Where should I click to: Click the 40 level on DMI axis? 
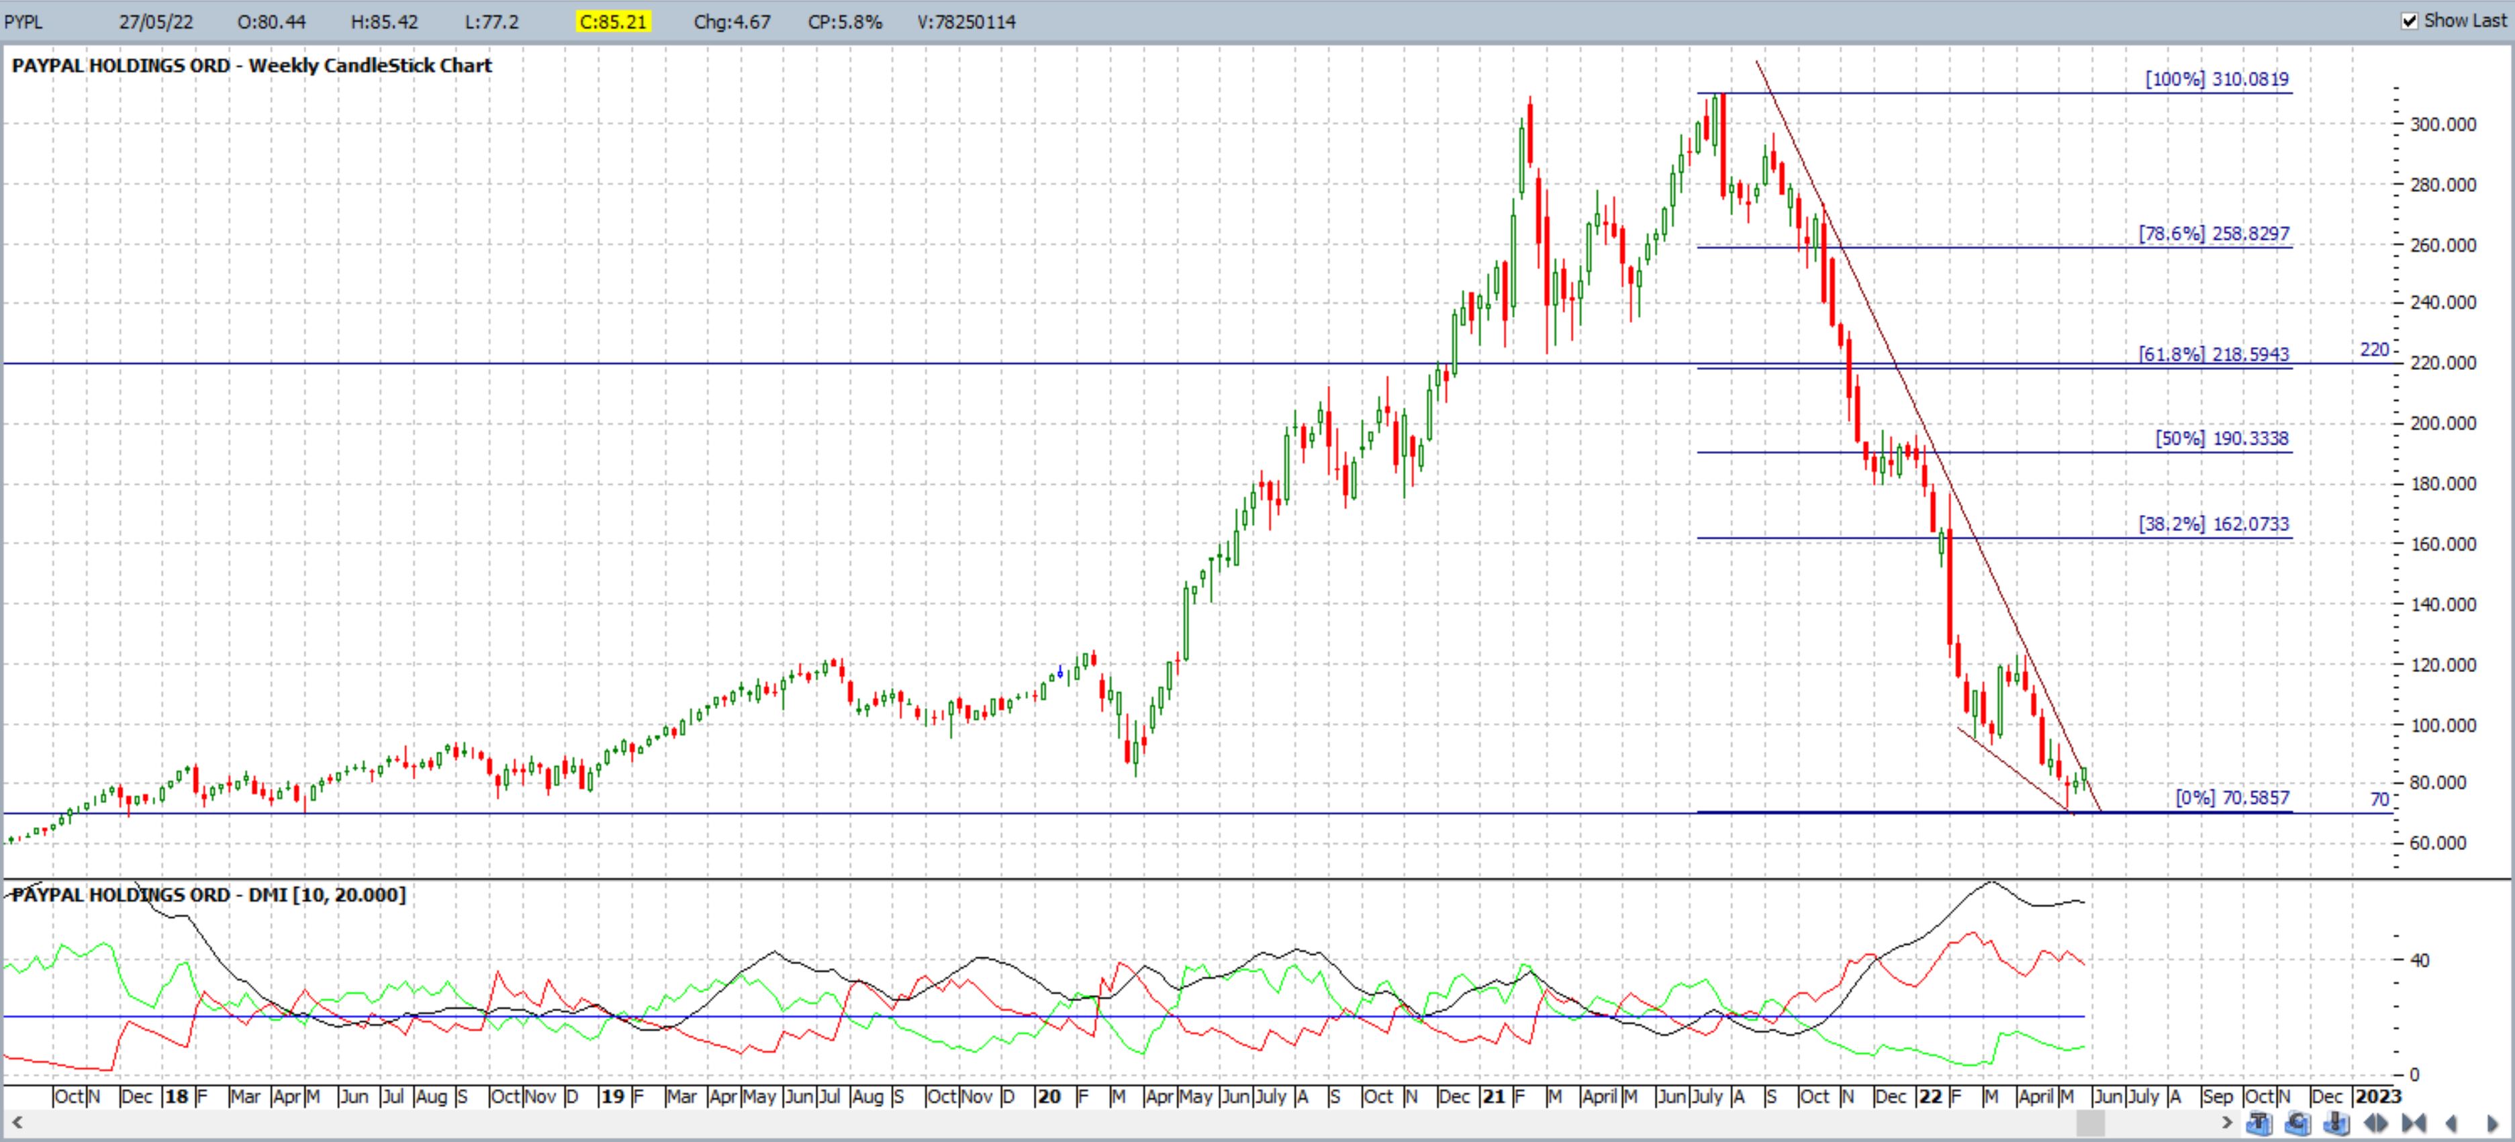click(2419, 961)
